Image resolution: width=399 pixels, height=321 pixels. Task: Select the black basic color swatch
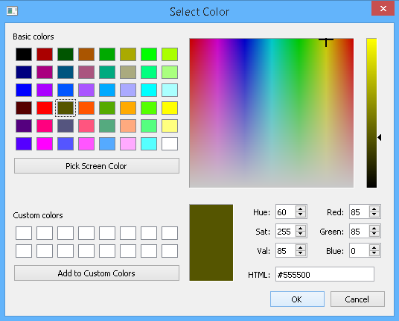coord(24,54)
